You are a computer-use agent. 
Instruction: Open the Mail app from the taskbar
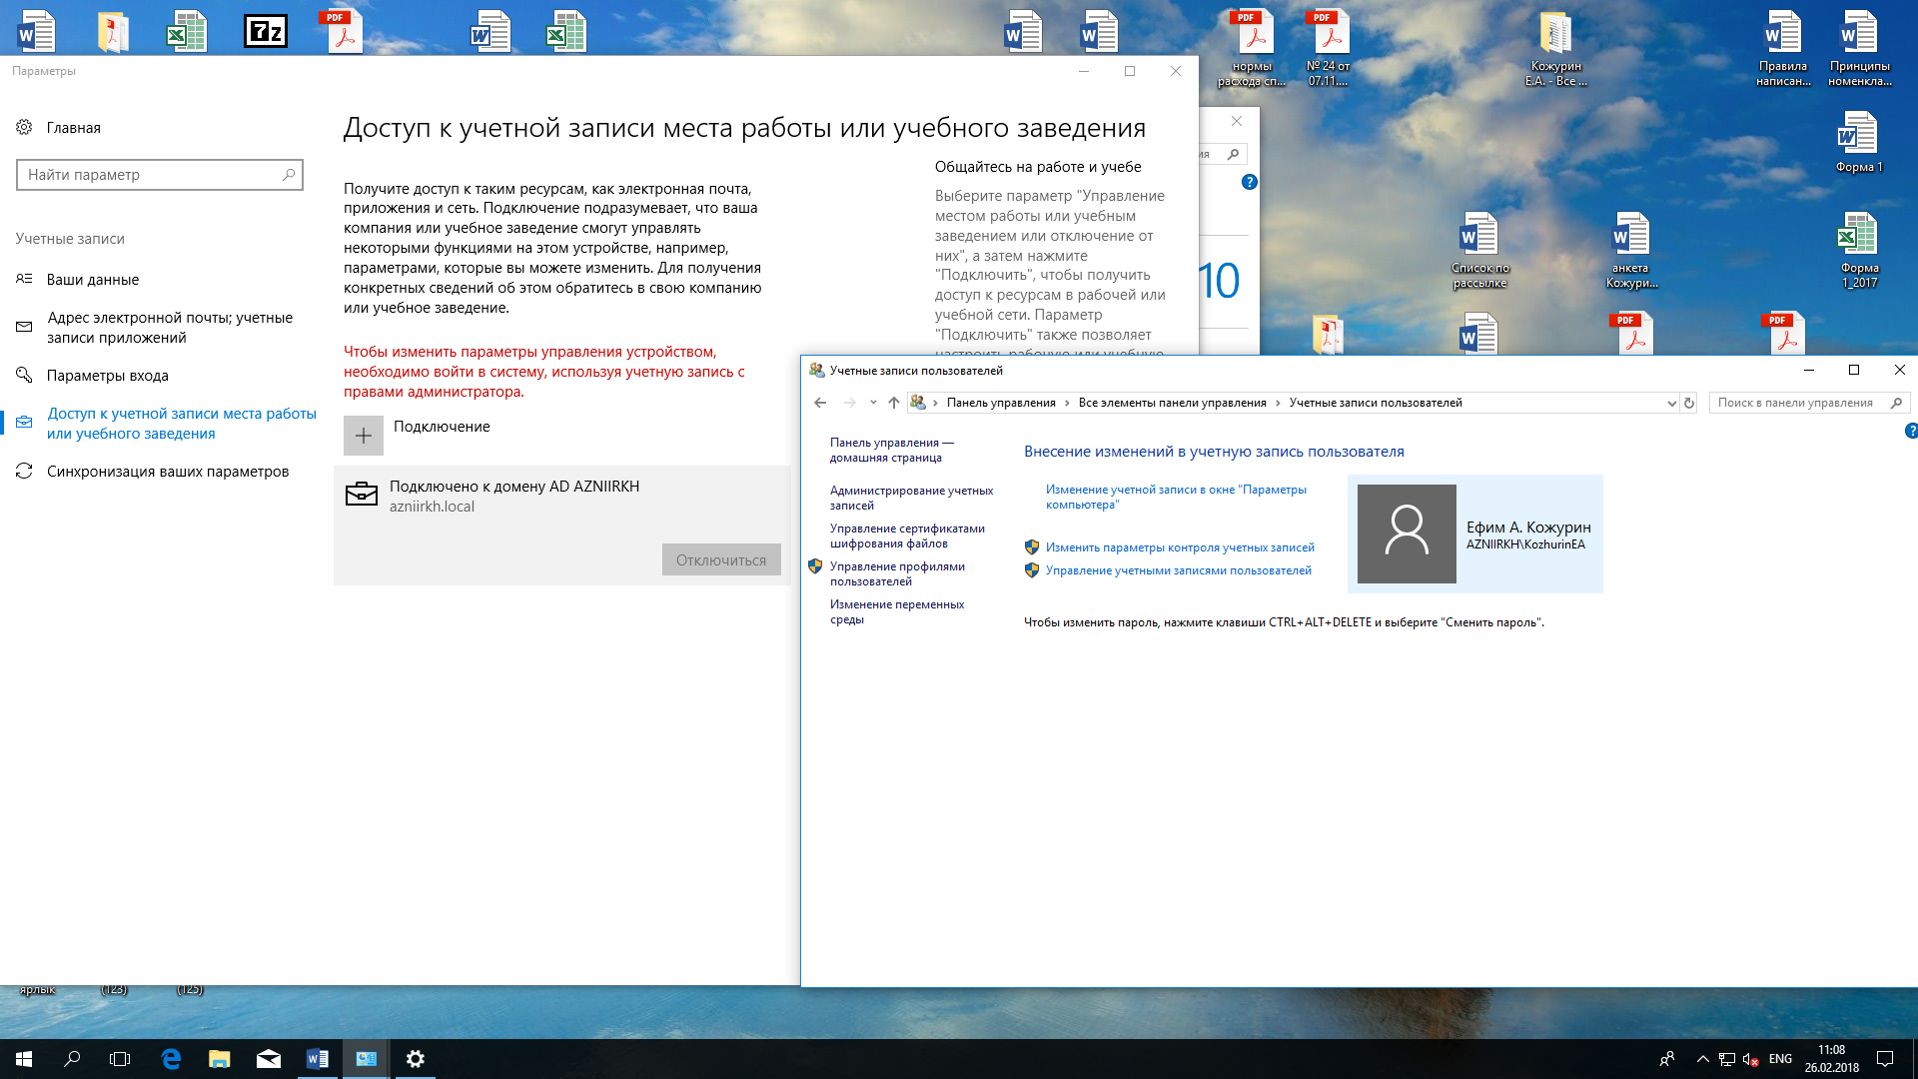click(268, 1059)
